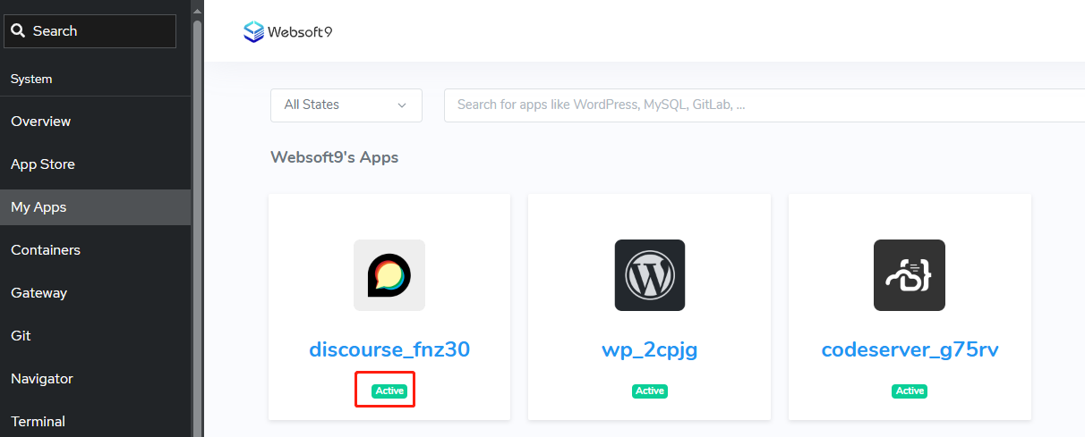Click the sidebar vertical scrollbar
The width and height of the screenshot is (1085, 437).
(x=197, y=223)
